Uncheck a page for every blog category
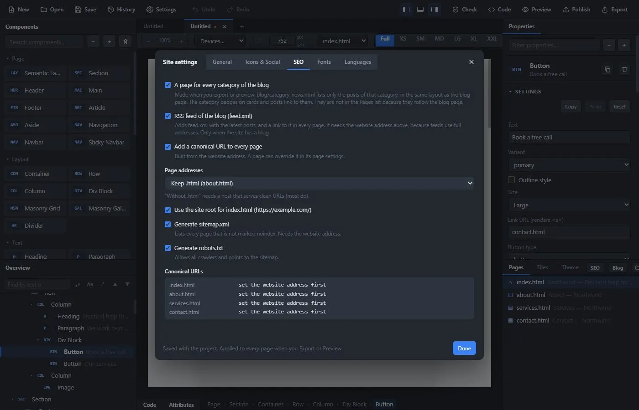This screenshot has width=639, height=410. coord(168,85)
